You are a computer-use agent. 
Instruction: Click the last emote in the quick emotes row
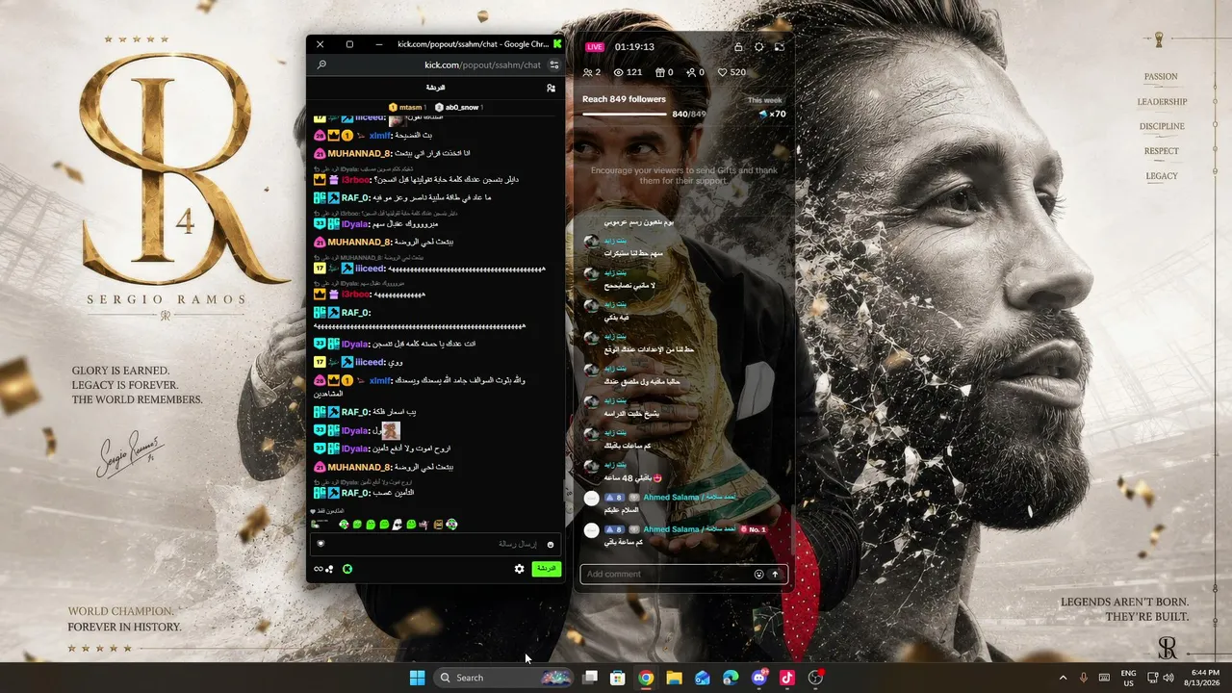(x=452, y=525)
